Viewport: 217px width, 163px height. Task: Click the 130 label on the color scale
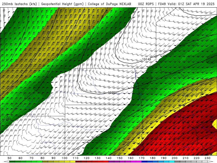pos(98,158)
